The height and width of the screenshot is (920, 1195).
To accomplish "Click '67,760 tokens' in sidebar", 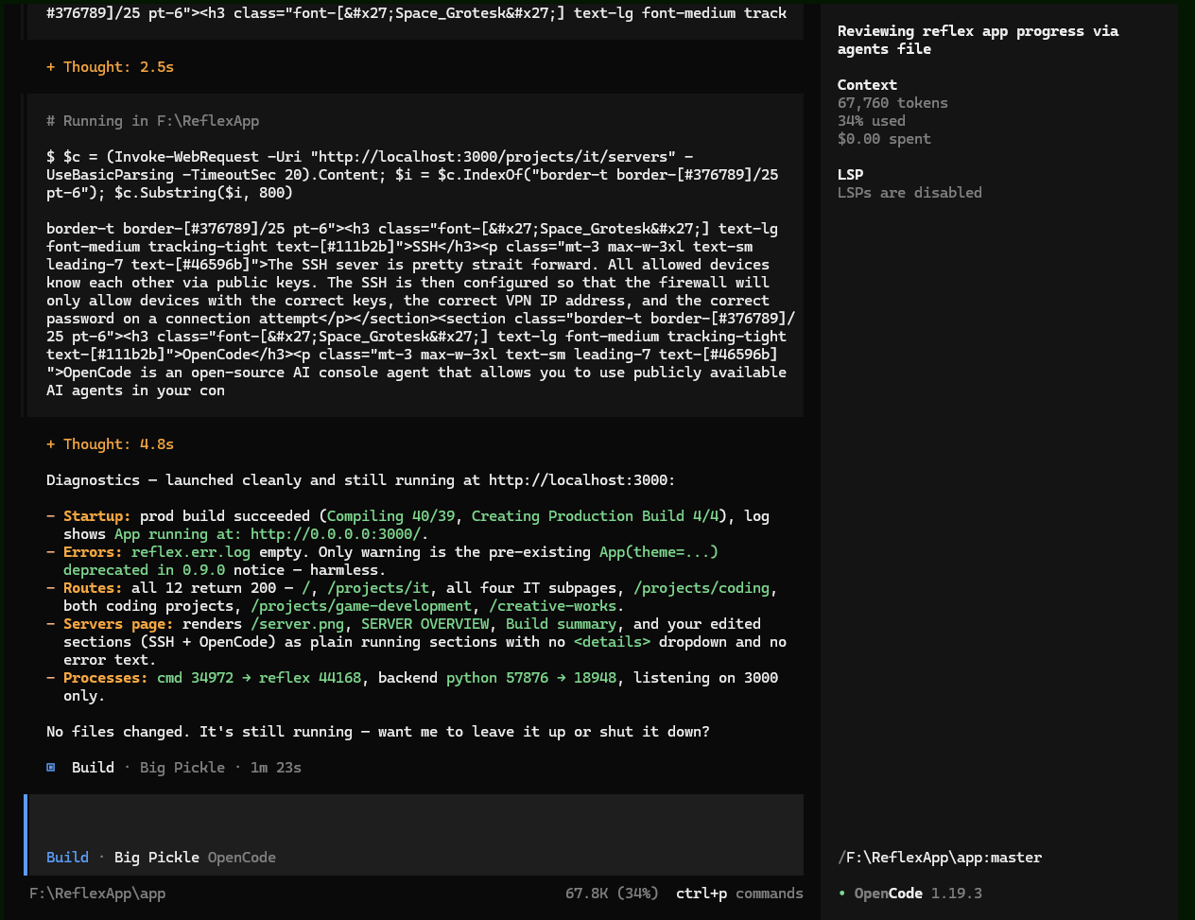I will (x=892, y=103).
